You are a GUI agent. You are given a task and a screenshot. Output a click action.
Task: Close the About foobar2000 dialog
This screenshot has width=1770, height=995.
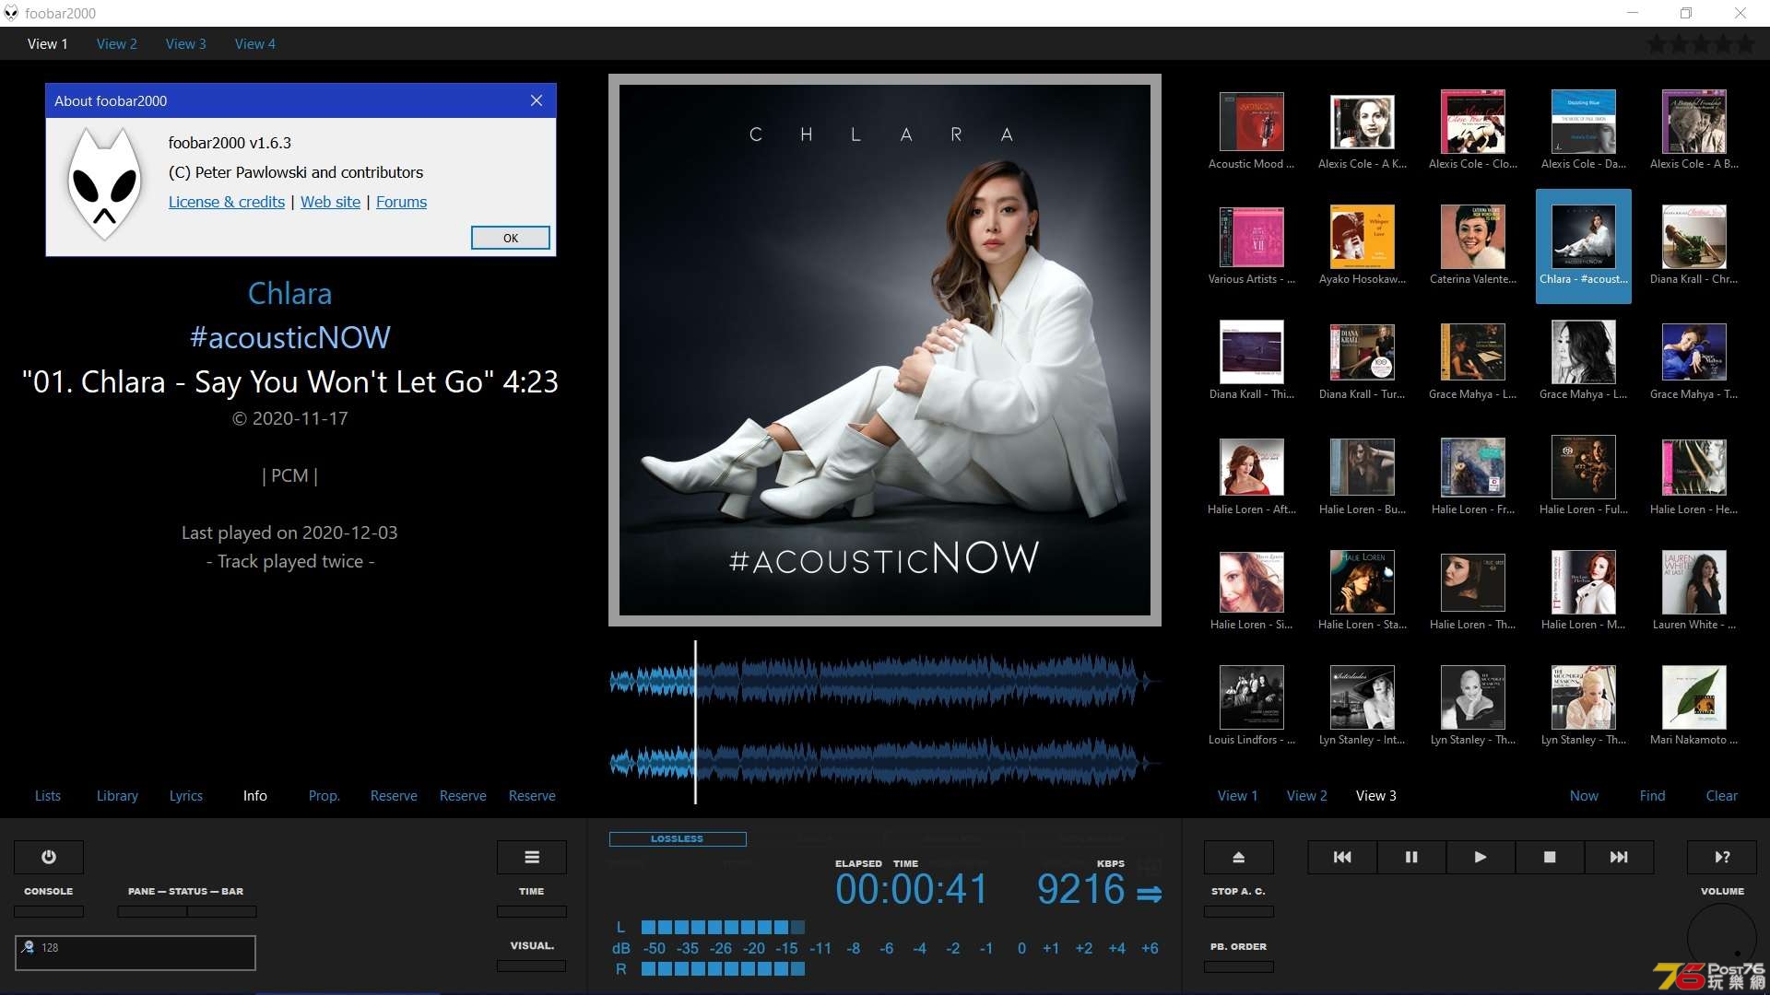(537, 100)
